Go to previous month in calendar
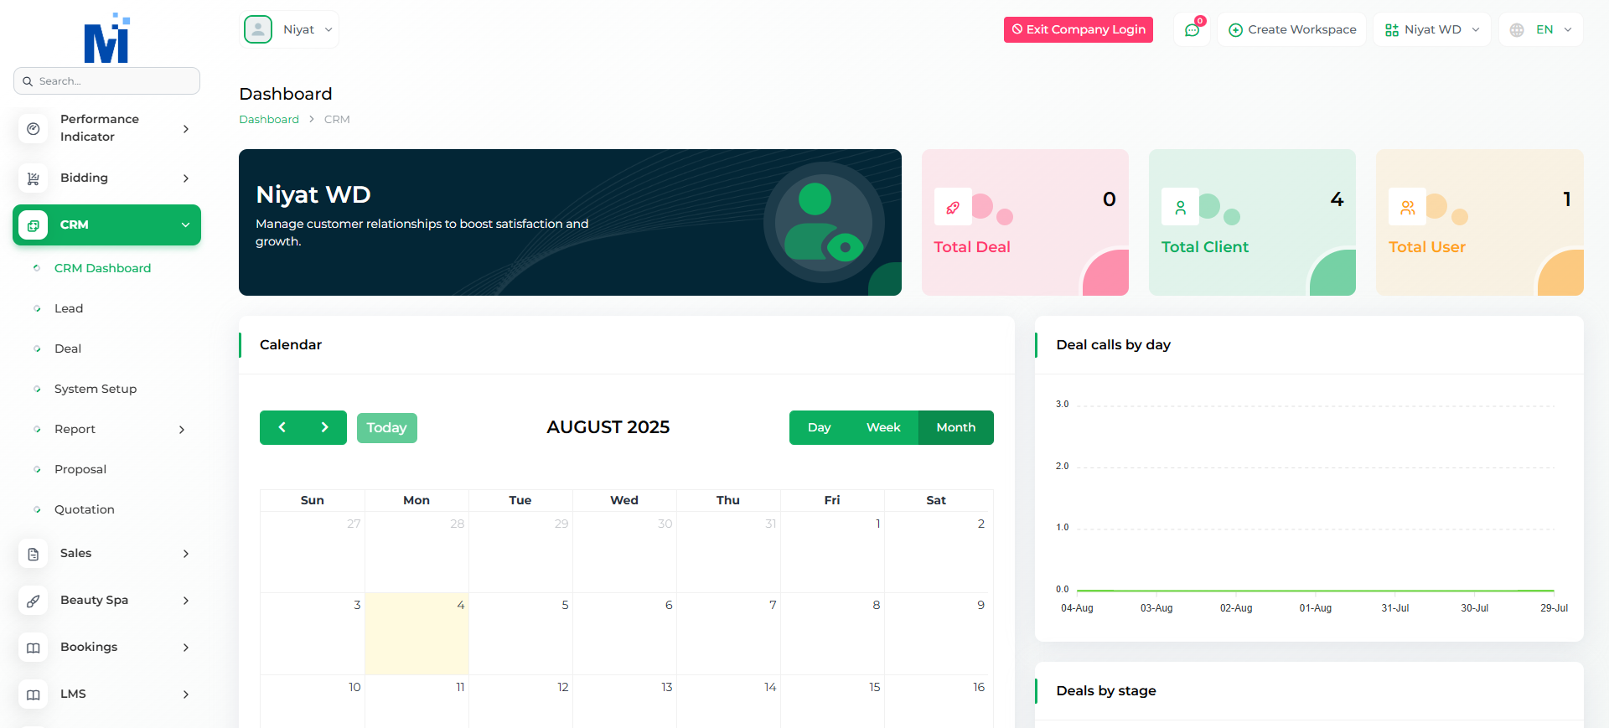This screenshot has width=1609, height=728. click(x=282, y=427)
